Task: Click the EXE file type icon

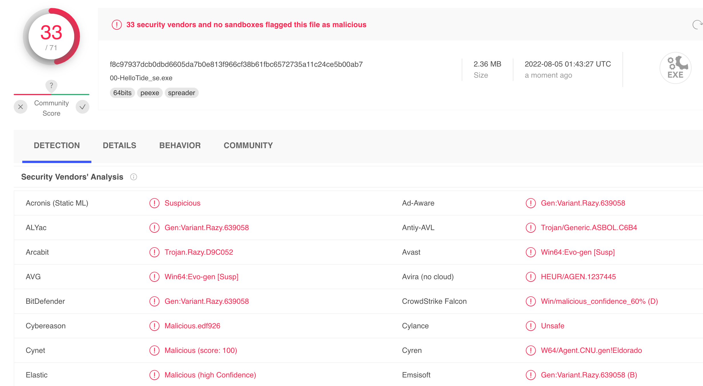Action: pos(675,68)
